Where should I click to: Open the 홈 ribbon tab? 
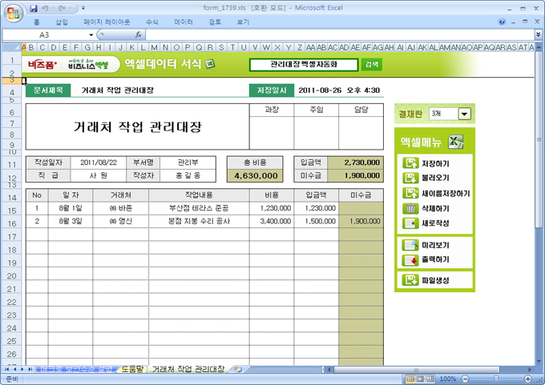(x=37, y=22)
